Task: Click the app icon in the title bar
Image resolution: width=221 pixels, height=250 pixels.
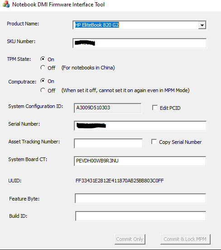Action: 6,4
